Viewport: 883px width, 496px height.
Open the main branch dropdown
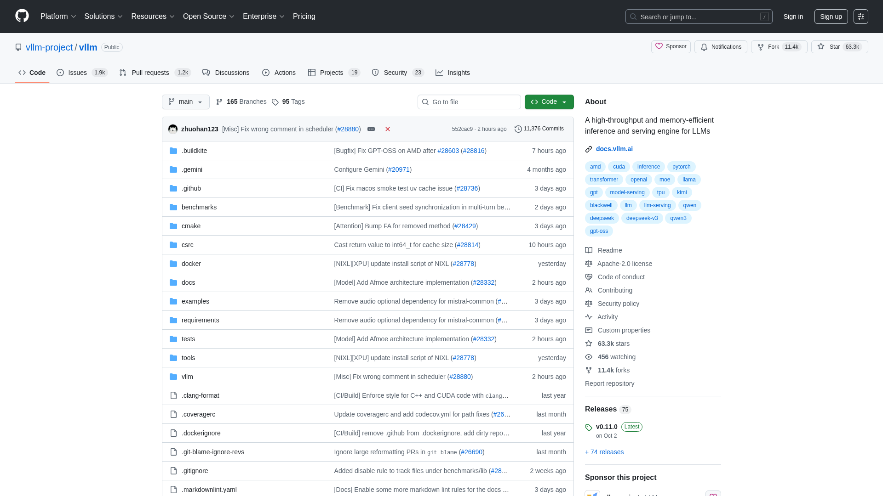point(185,101)
